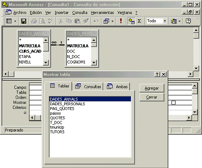This screenshot has height=168, width=202.
Task: Select PAG_QUOTES in the table list
Action: pos(90,108)
